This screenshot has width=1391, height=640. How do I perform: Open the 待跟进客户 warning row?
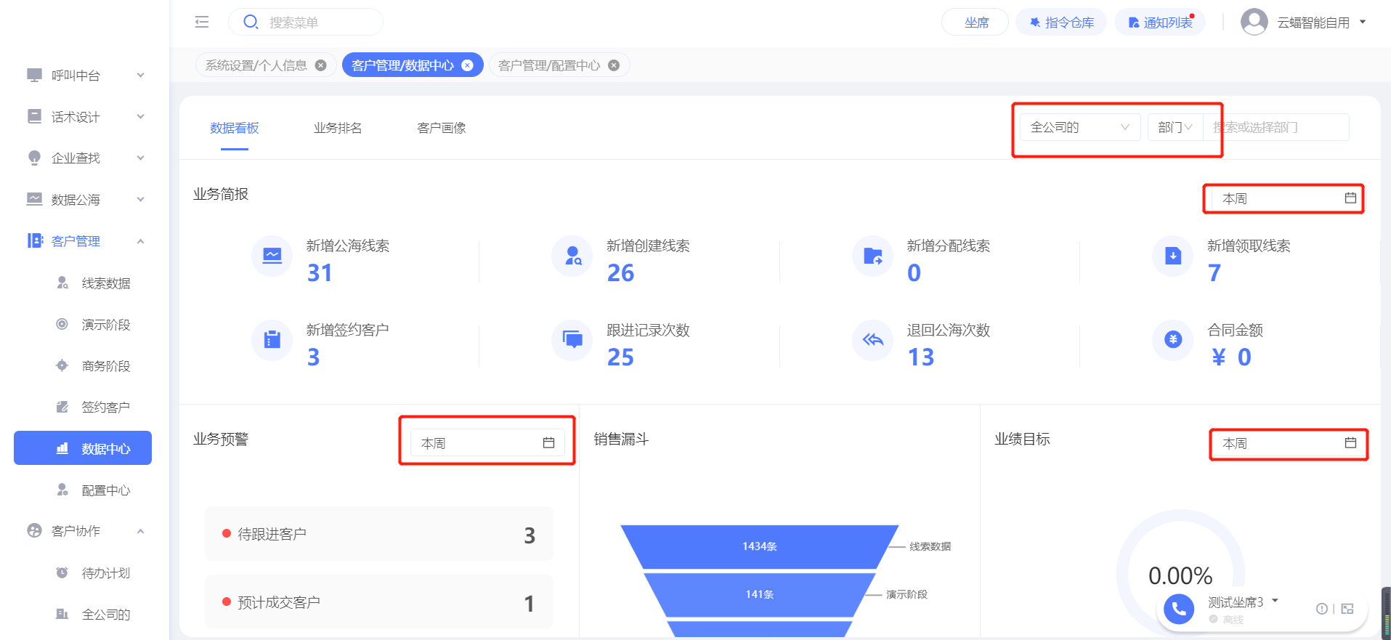point(378,534)
